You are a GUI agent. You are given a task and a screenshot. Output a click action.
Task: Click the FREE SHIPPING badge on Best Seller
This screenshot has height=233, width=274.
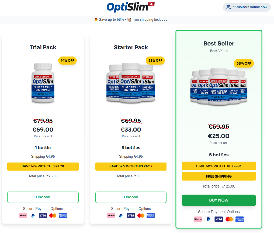[219, 176]
